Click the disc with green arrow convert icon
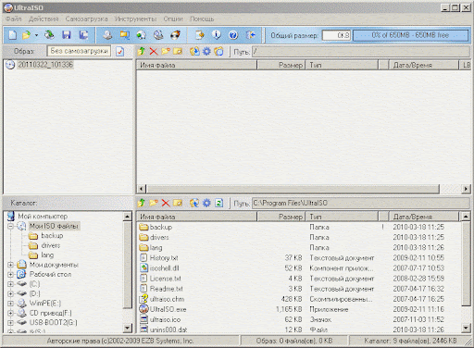Image resolution: width=474 pixels, height=348 pixels. 142,35
